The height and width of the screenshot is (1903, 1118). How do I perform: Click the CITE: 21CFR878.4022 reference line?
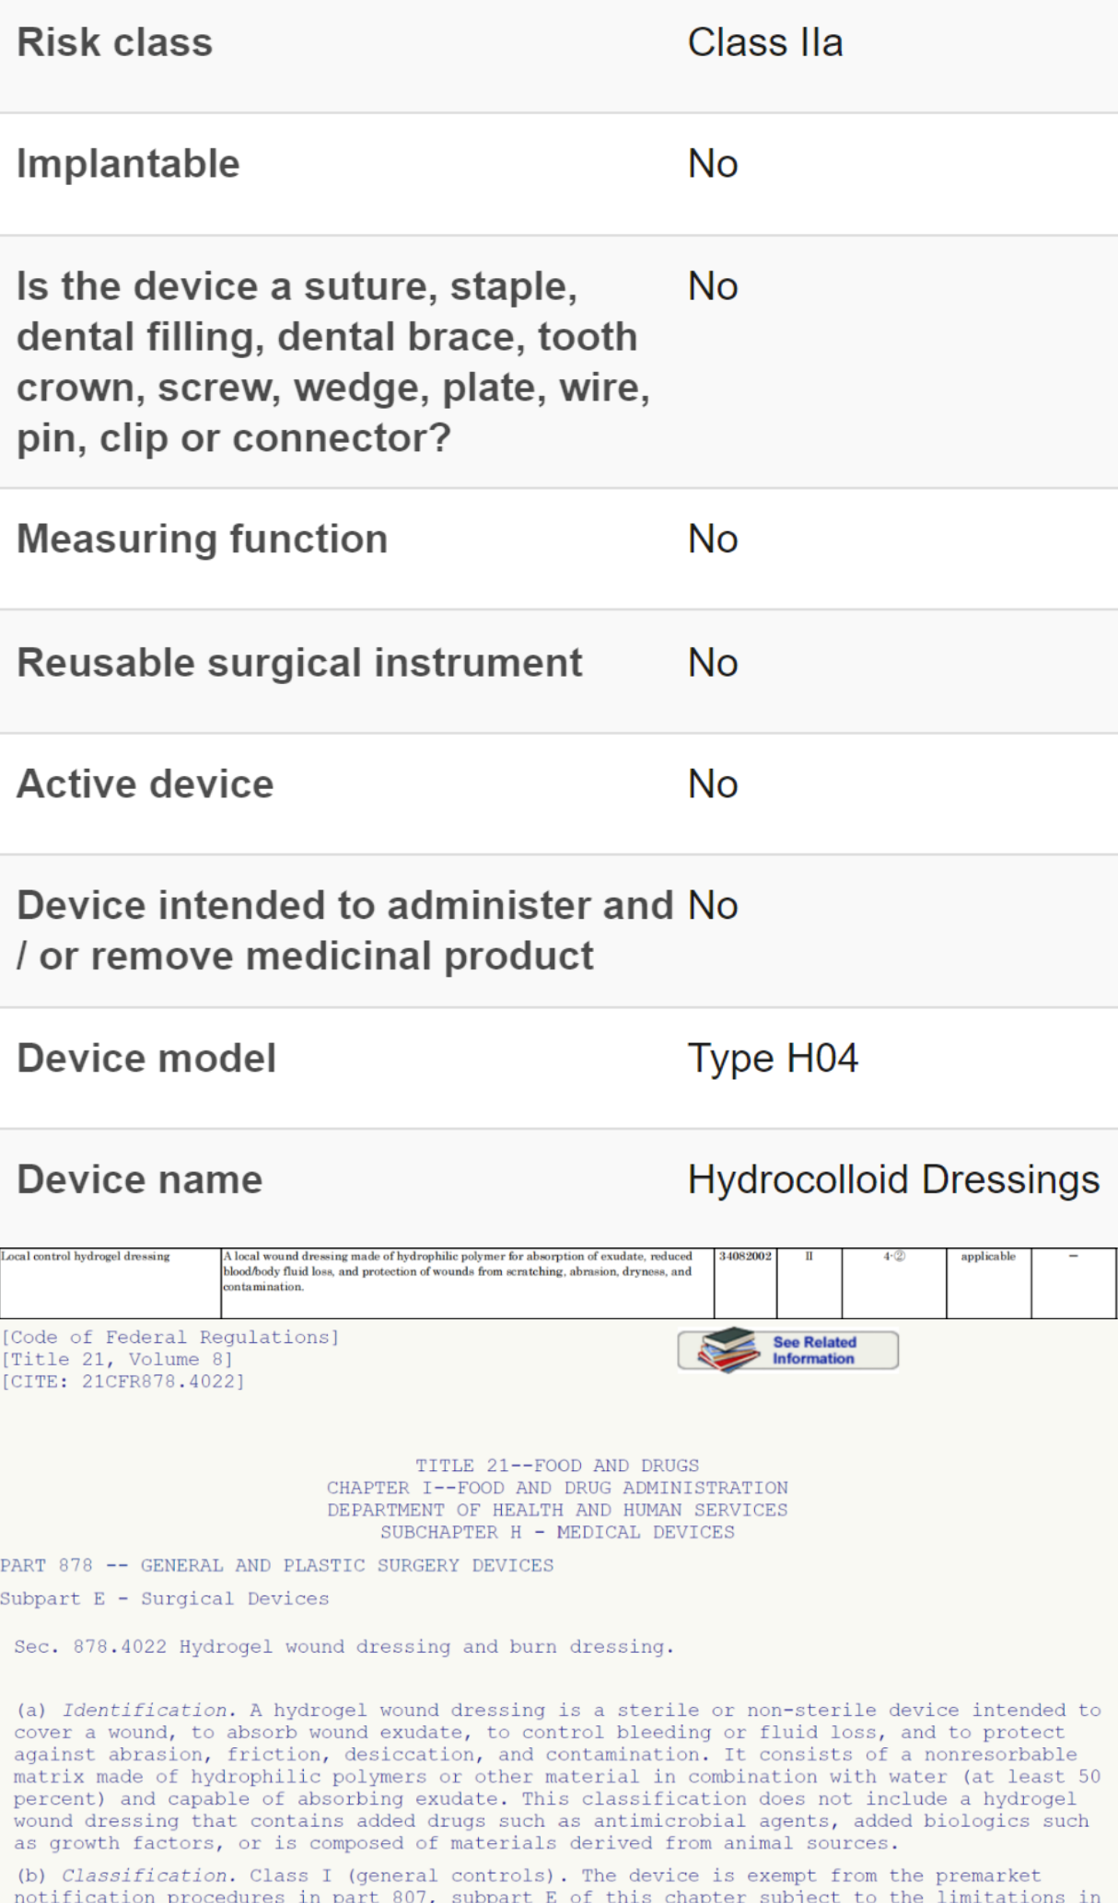(x=123, y=1382)
